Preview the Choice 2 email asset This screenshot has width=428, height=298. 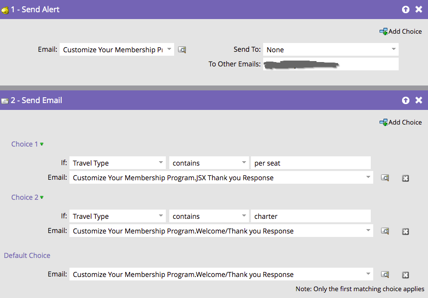click(385, 231)
